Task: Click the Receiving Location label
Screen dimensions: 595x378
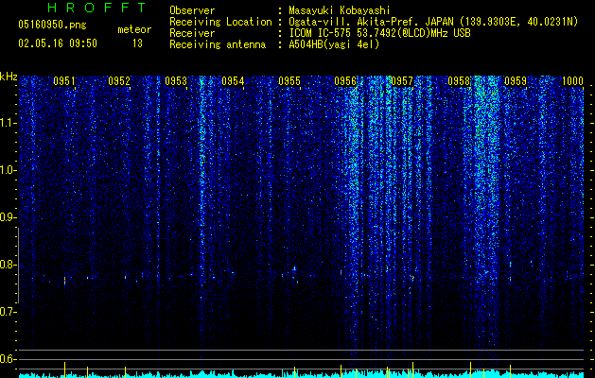Action: [x=220, y=22]
